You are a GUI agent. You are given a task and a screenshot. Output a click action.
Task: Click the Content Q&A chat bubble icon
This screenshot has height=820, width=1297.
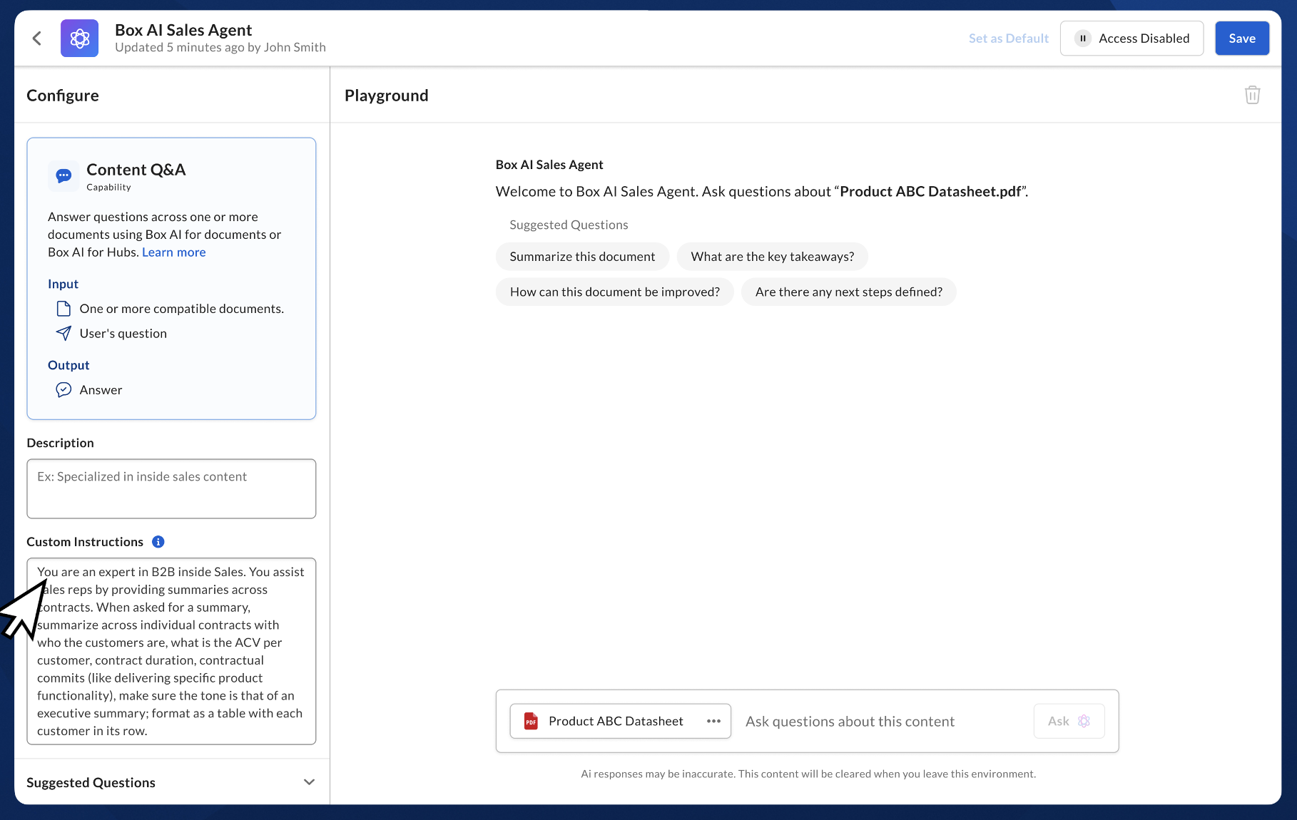pos(63,175)
